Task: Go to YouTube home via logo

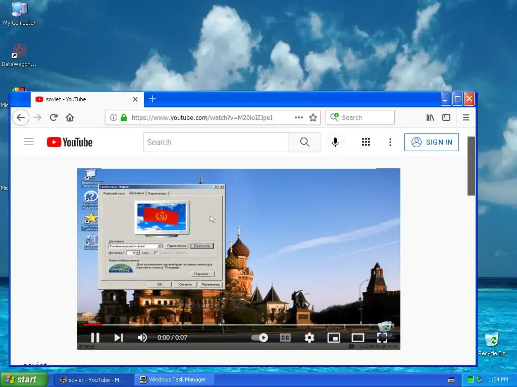Action: [x=70, y=142]
